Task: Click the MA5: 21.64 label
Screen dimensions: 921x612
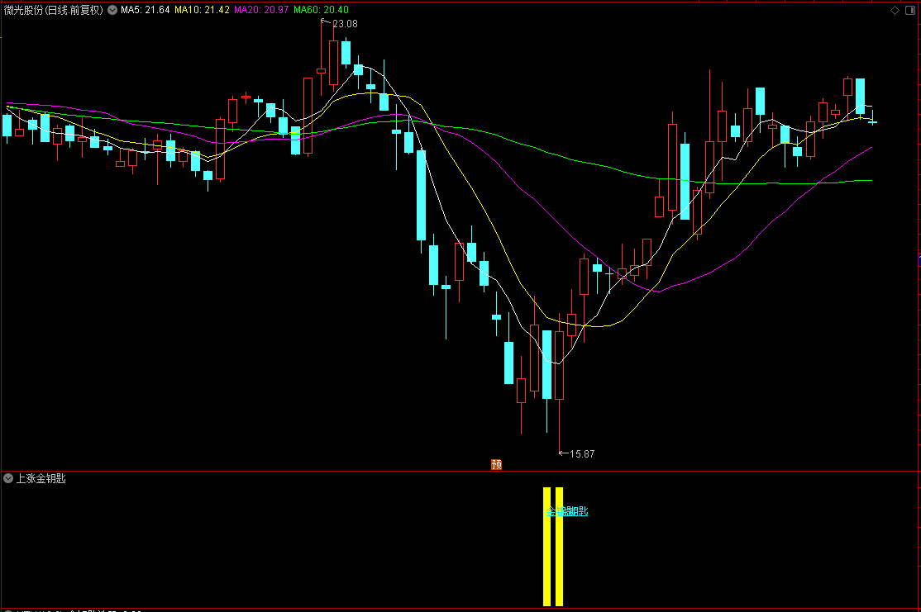Action: click(145, 10)
